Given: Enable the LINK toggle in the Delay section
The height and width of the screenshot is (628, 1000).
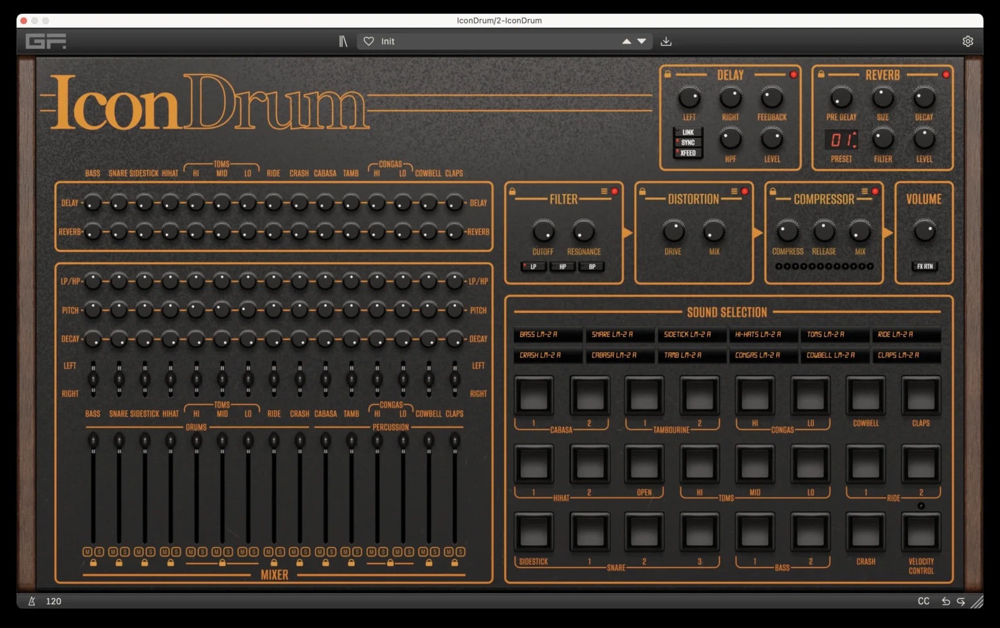Looking at the screenshot, I should [687, 133].
